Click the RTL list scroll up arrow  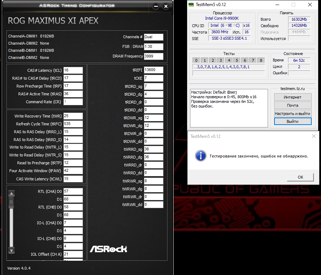(11, 193)
